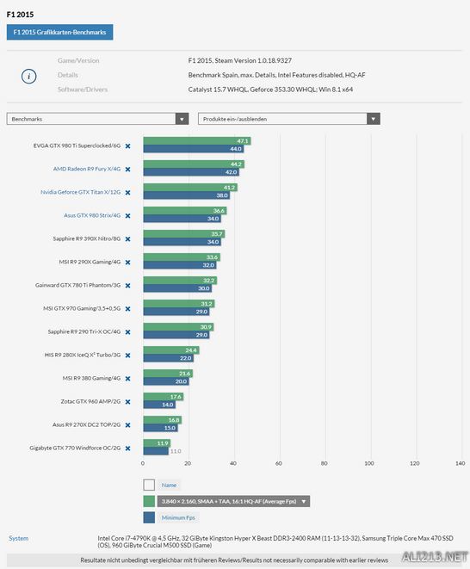Image resolution: width=470 pixels, height=569 pixels.
Task: Remove Nvidia Geforce GTX Titan X row
Action: point(127,192)
